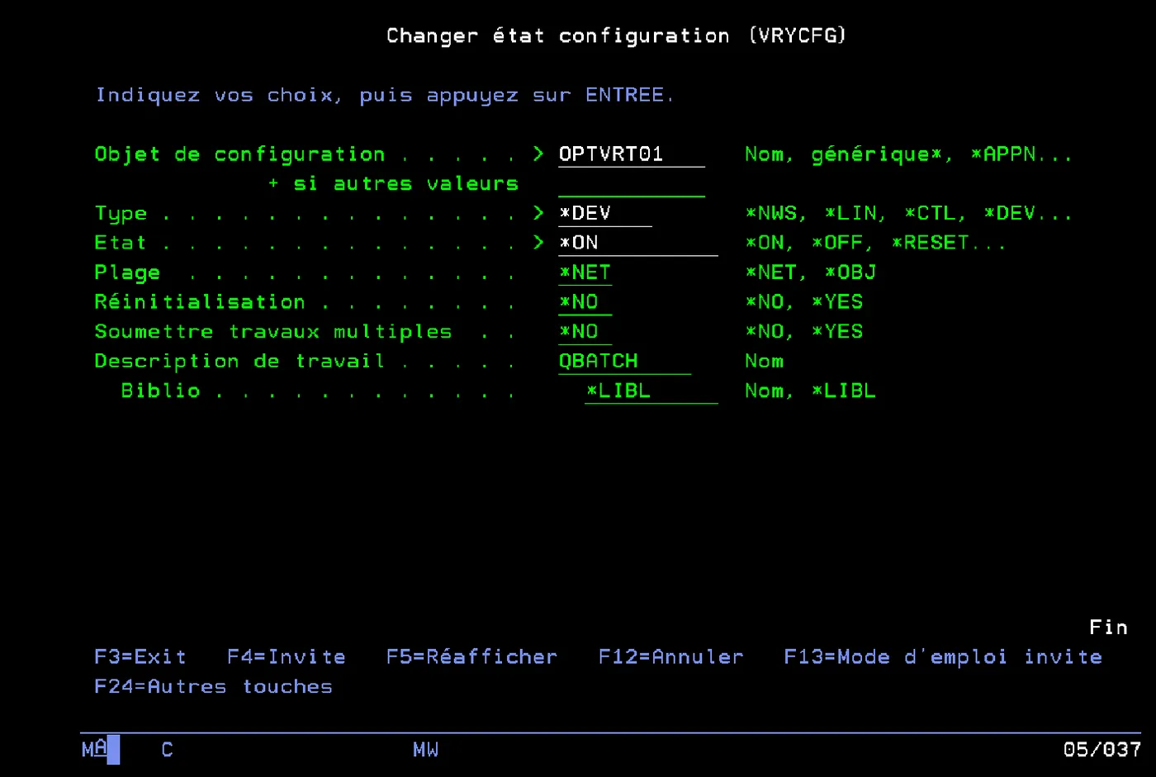Select the Type field containing *DEV

[x=604, y=214]
